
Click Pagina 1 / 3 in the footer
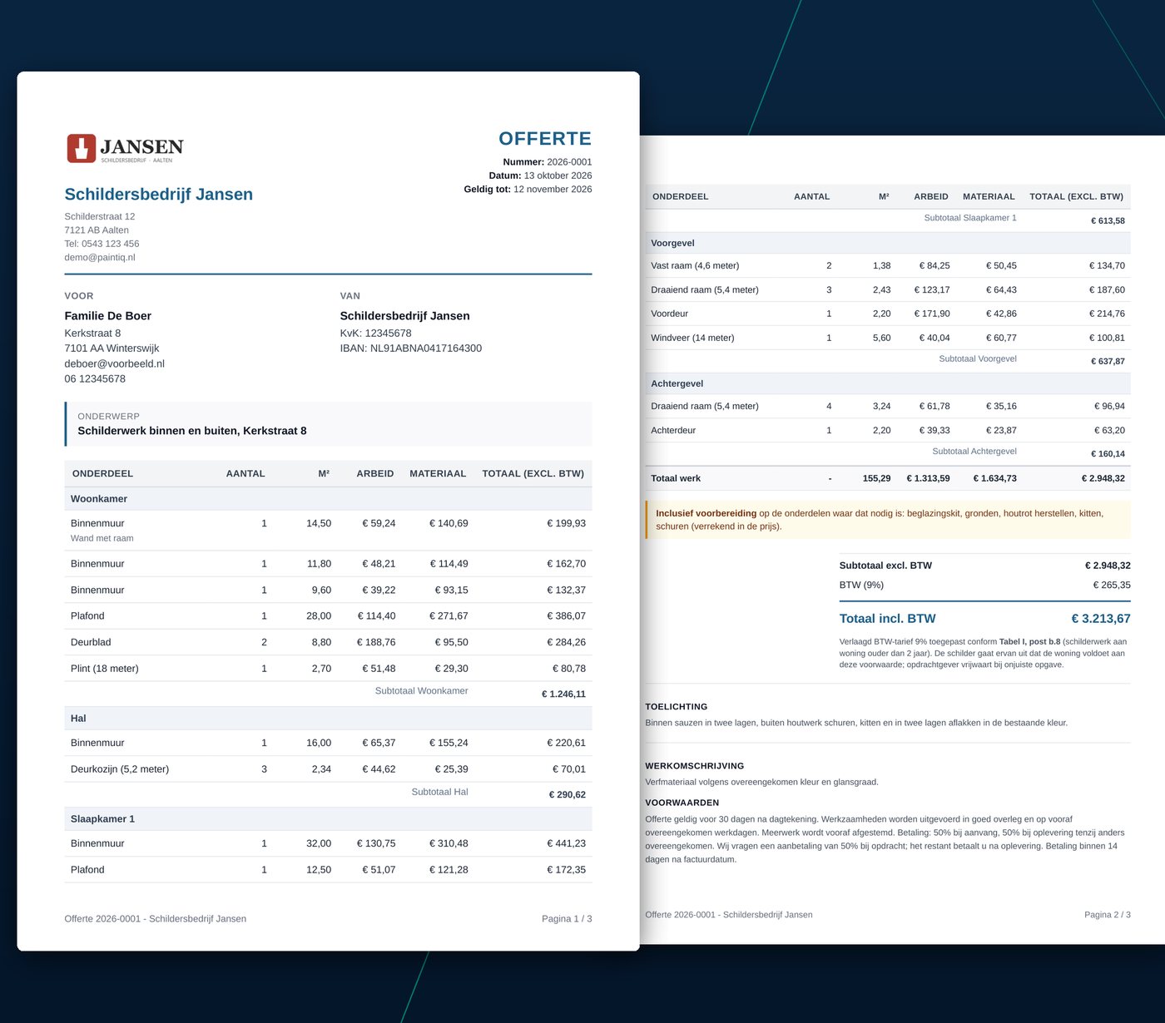pyautogui.click(x=567, y=919)
